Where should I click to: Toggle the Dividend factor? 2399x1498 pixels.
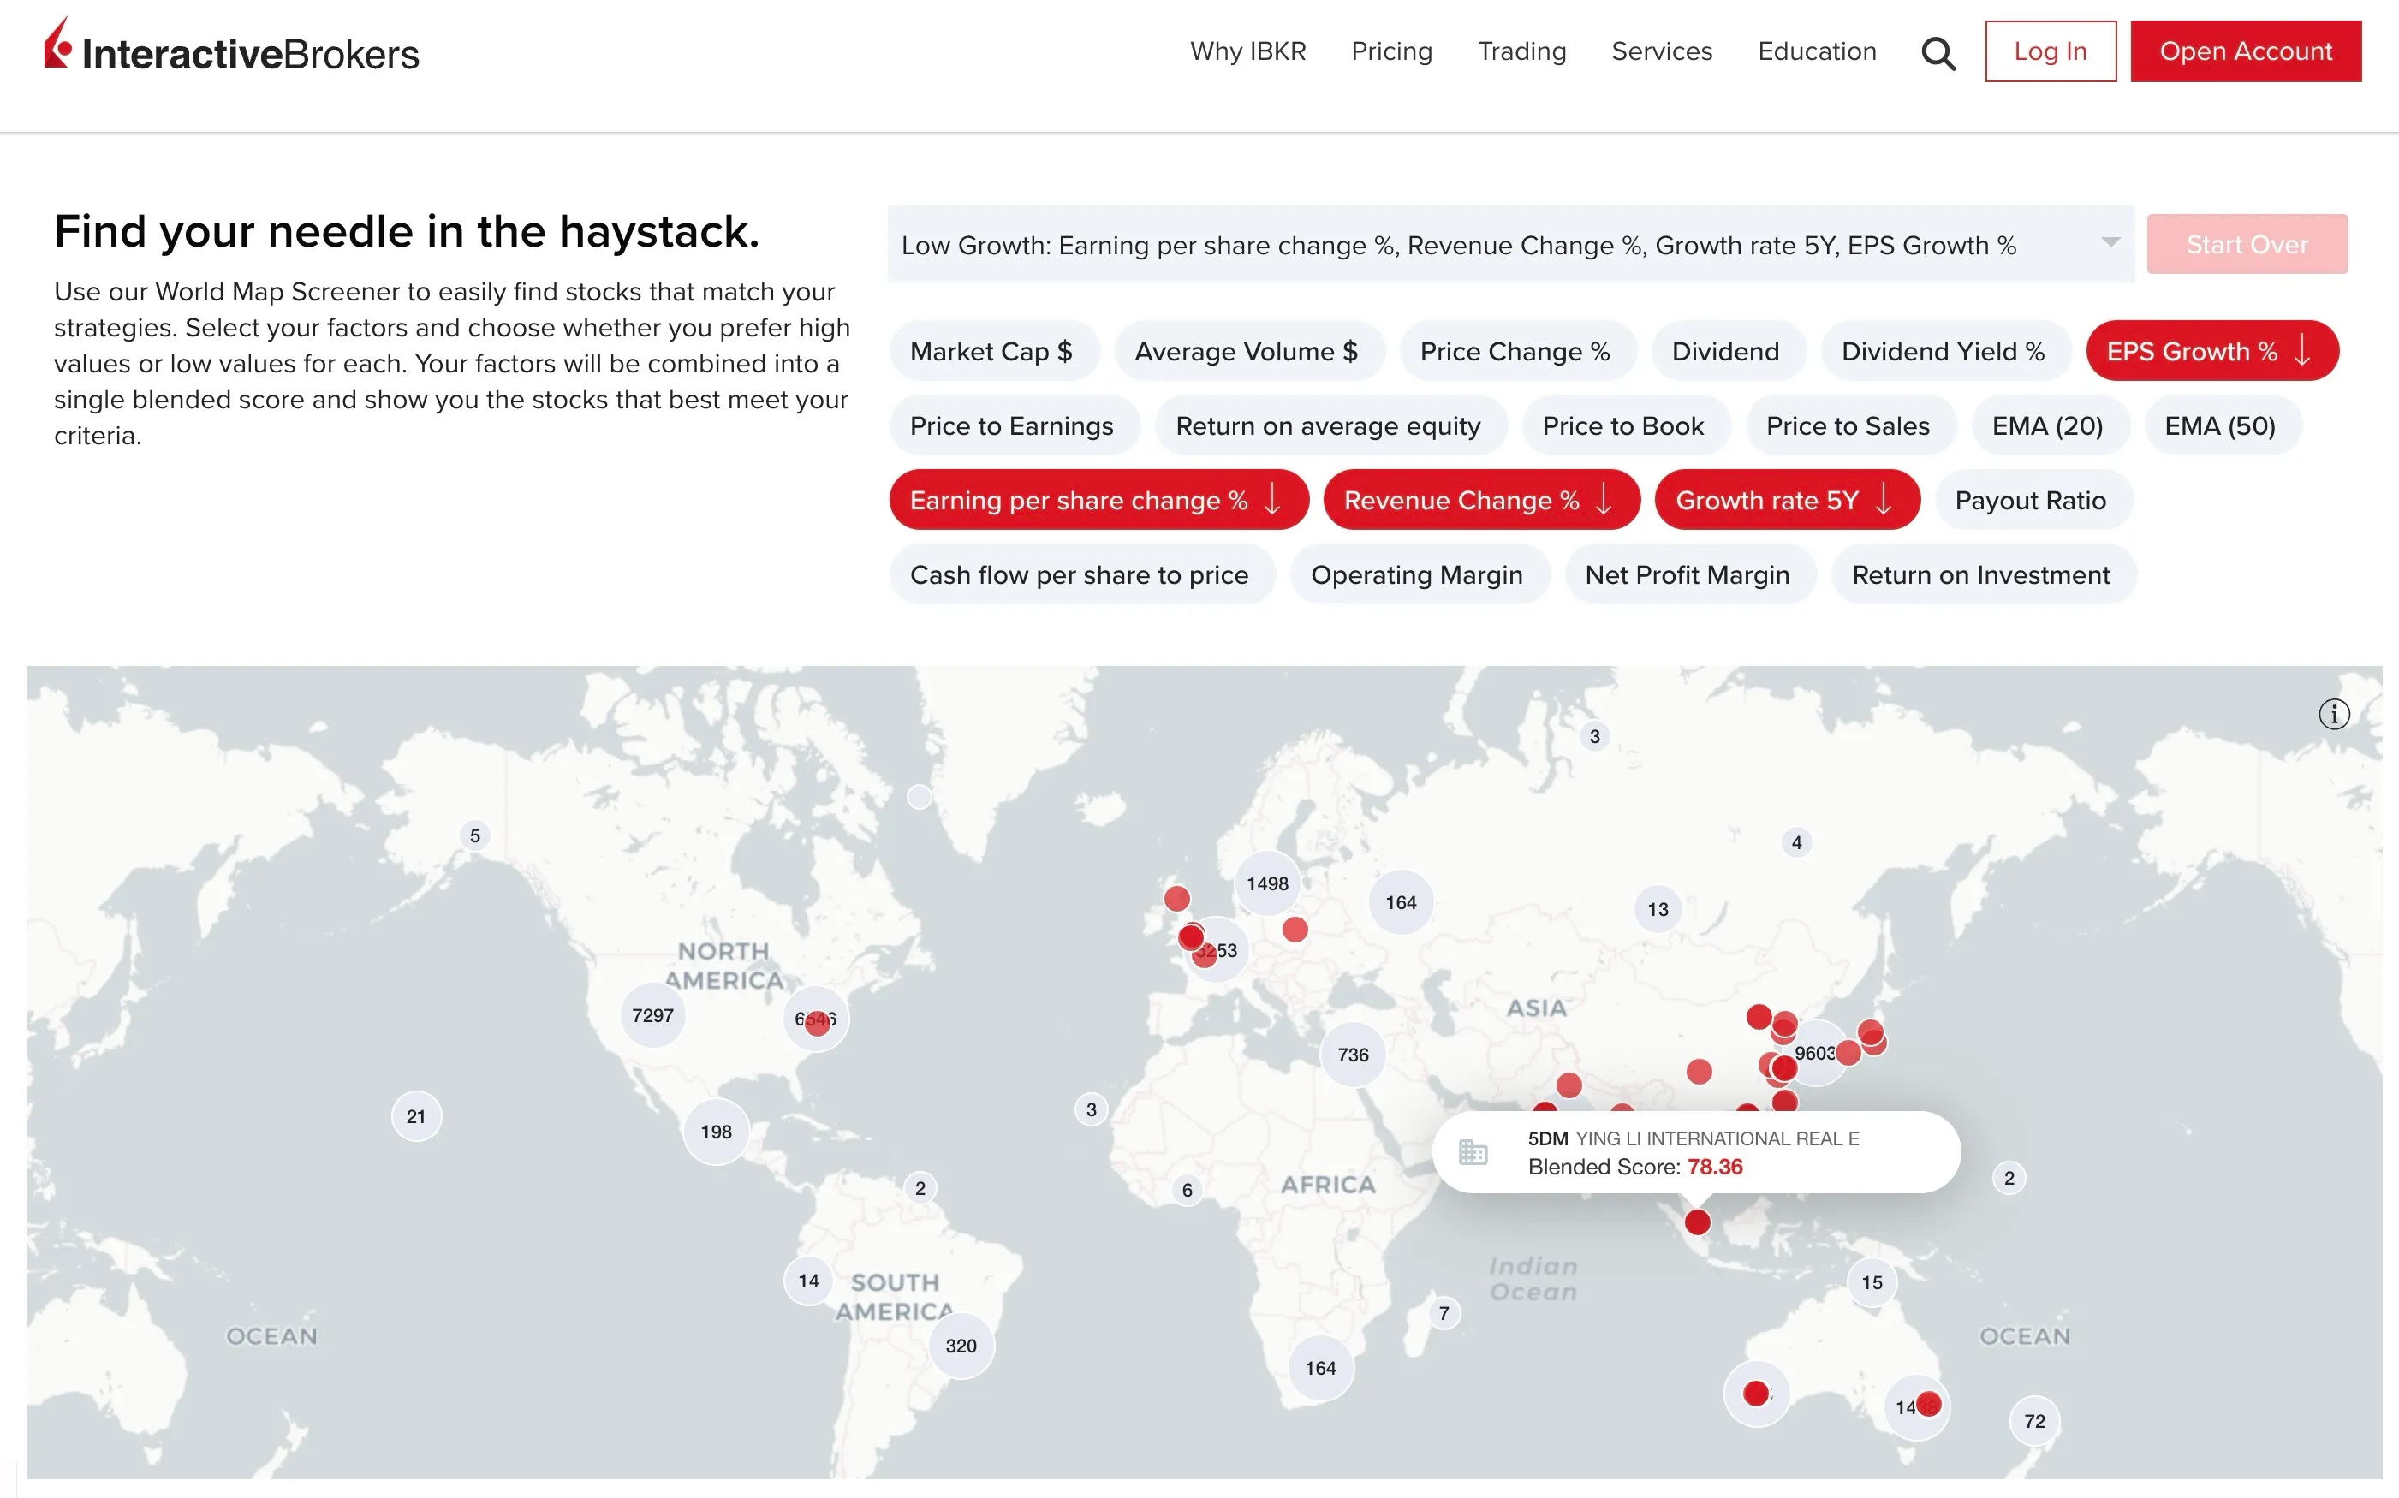(1727, 351)
